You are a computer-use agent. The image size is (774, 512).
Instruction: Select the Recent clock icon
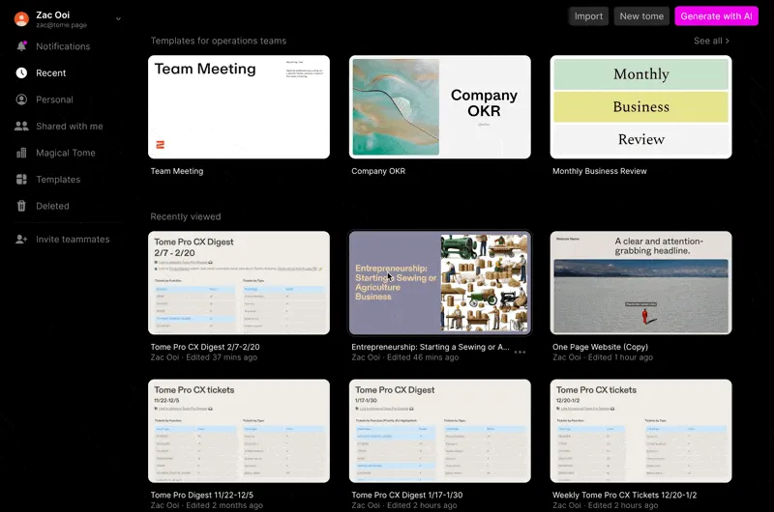pyautogui.click(x=21, y=72)
